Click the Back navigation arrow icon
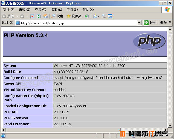This screenshot has height=139, width=174. click(4, 16)
